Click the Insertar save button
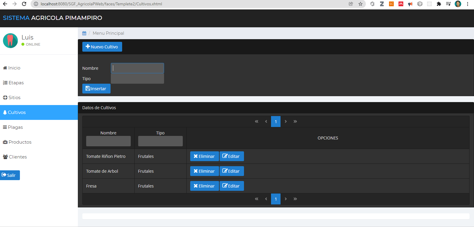The height and width of the screenshot is (227, 474). click(x=96, y=89)
